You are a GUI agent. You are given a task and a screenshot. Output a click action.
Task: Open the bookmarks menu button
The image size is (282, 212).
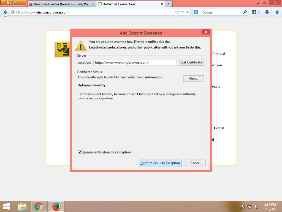pos(256,12)
